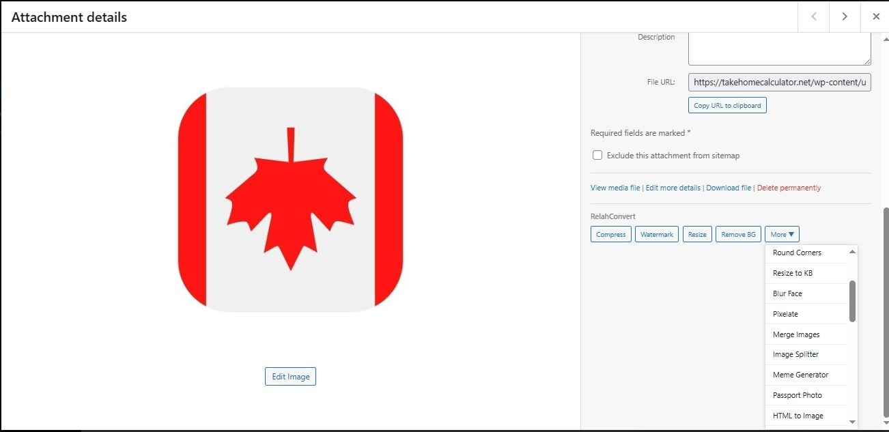Select Pixelate option
The image size is (889, 432).
[806, 314]
